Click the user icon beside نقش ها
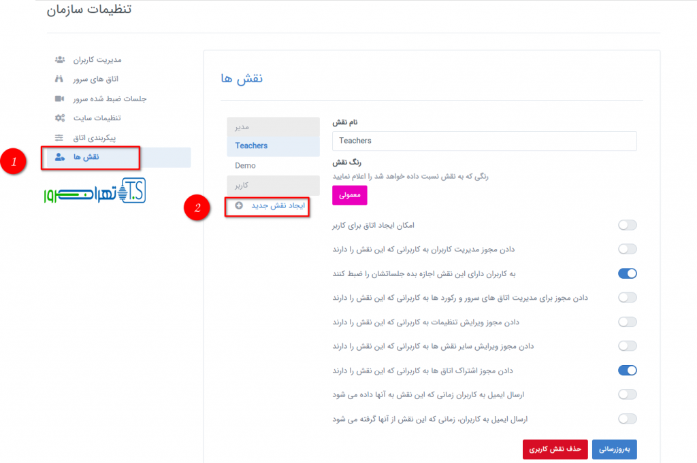The height and width of the screenshot is (463, 697). click(60, 158)
